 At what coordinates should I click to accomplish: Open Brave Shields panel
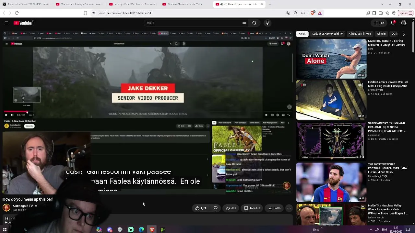[x=313, y=13]
